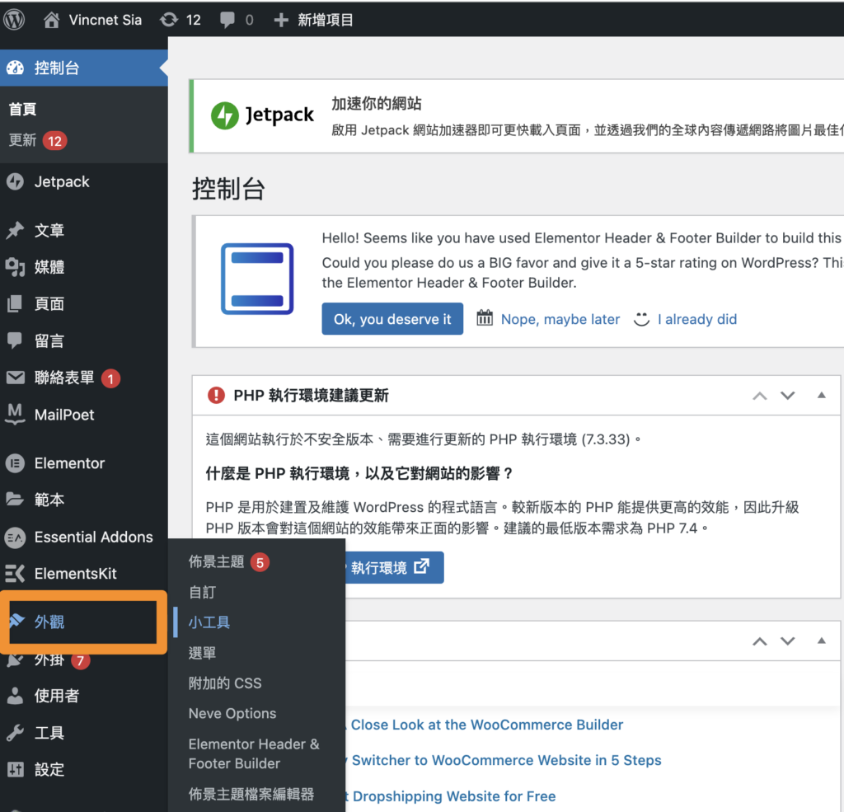Click the 工具 wrench icon
844x812 pixels.
[x=15, y=733]
